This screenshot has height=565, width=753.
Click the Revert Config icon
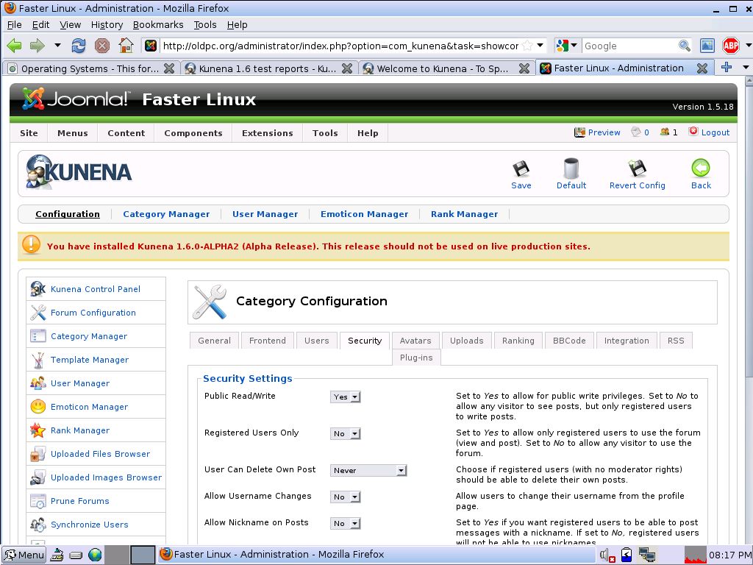(x=637, y=174)
